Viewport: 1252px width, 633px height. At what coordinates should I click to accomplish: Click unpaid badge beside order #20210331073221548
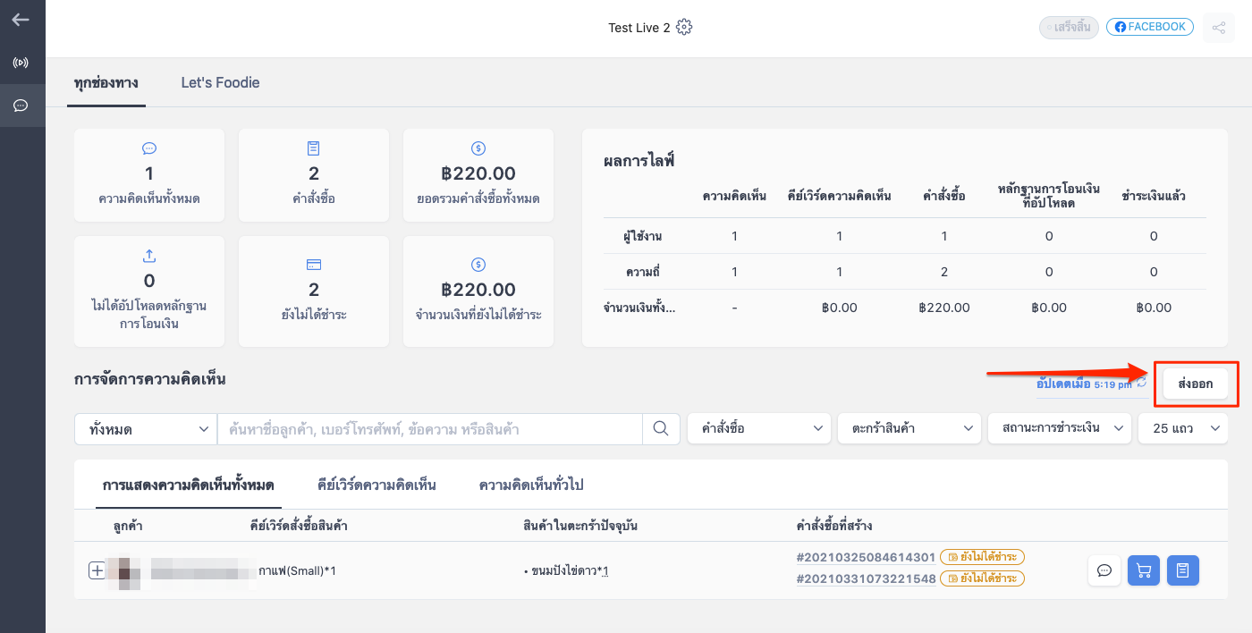coord(982,578)
